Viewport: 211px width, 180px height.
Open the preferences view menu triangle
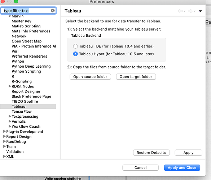click(x=200, y=11)
